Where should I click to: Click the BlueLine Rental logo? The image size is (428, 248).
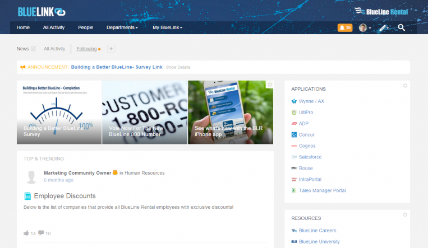[x=381, y=11]
